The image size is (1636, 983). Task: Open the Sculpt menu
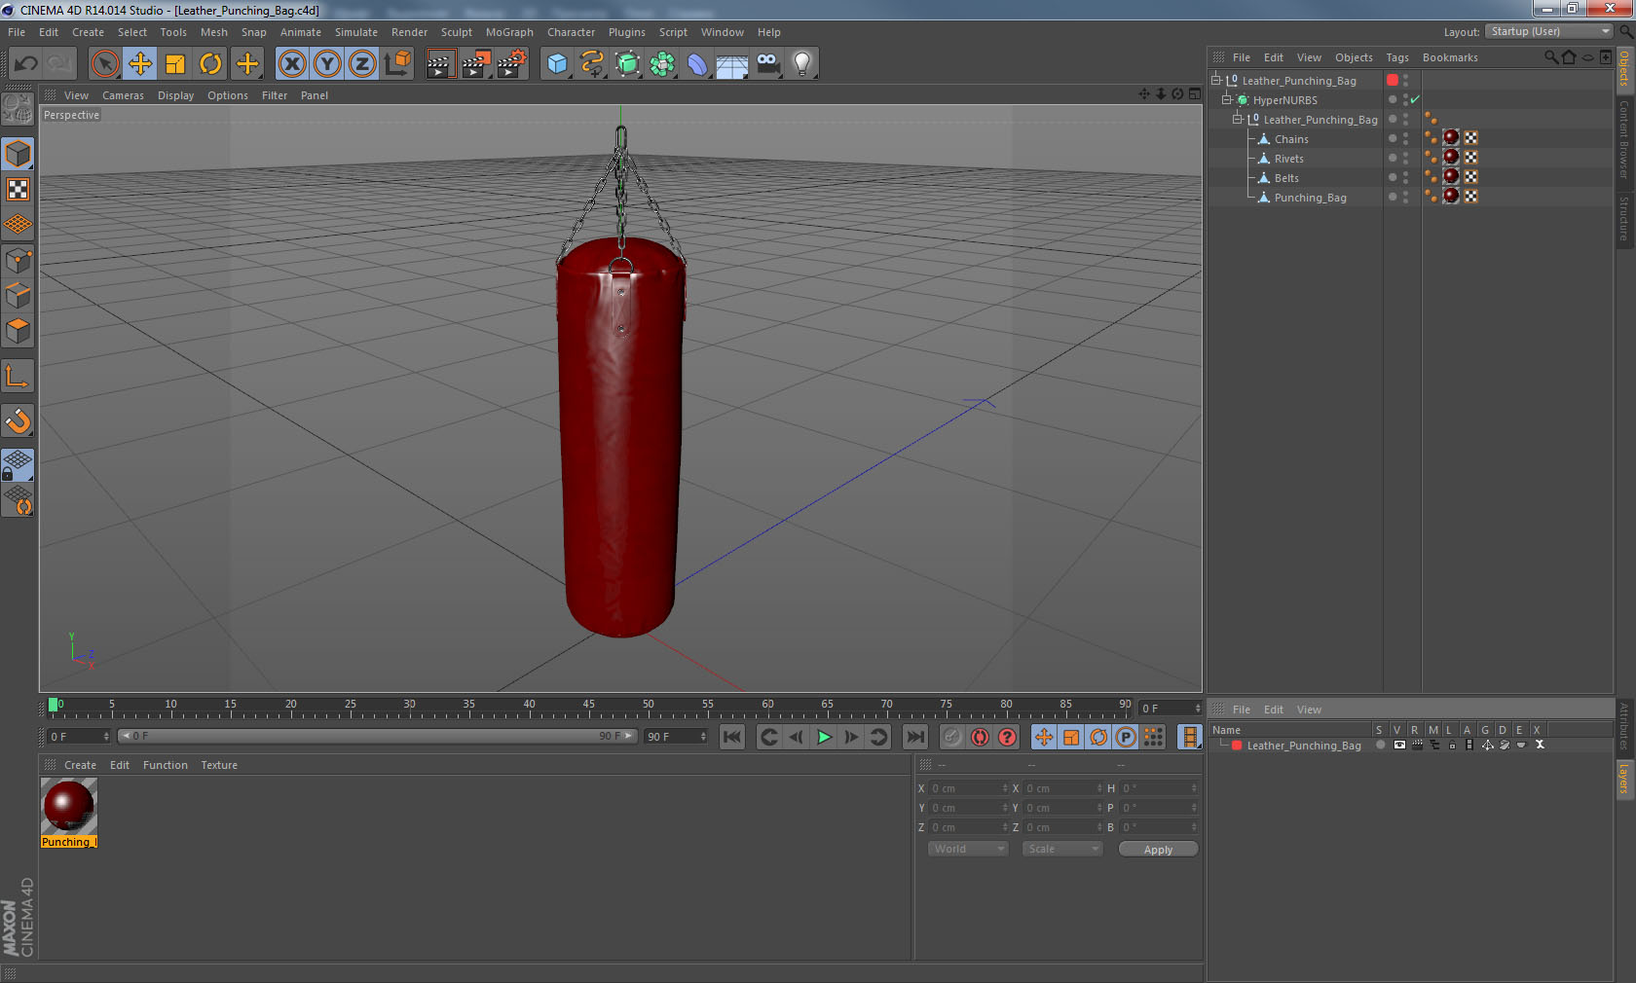click(457, 32)
